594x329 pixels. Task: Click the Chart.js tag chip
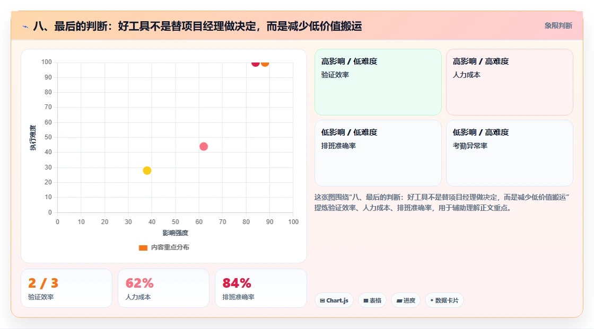(x=334, y=300)
